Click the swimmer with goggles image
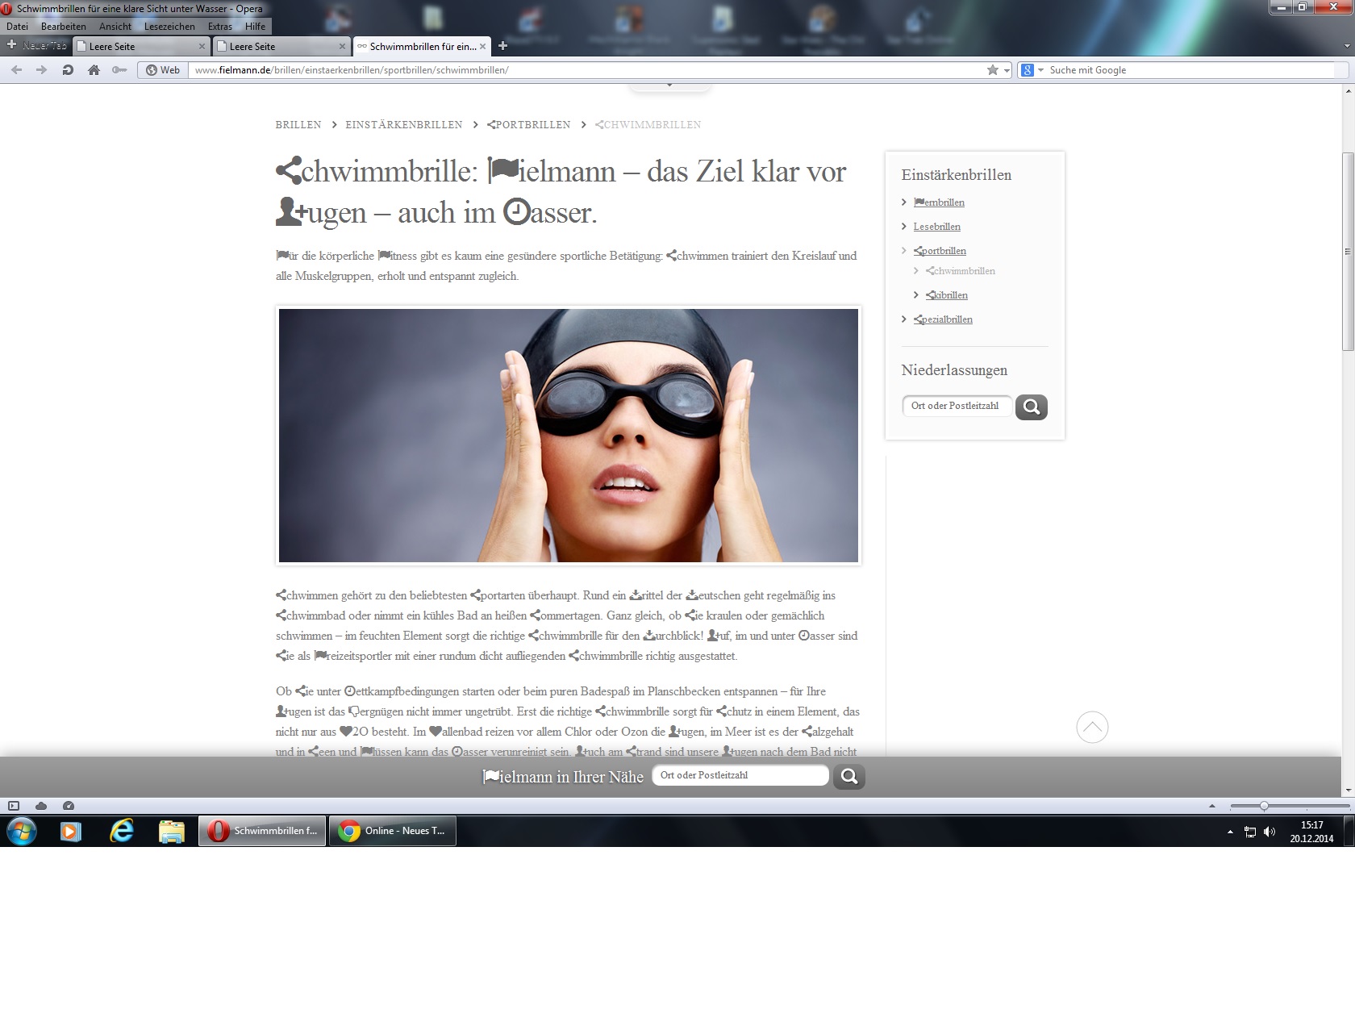This screenshot has height=1018, width=1355. pos(569,436)
